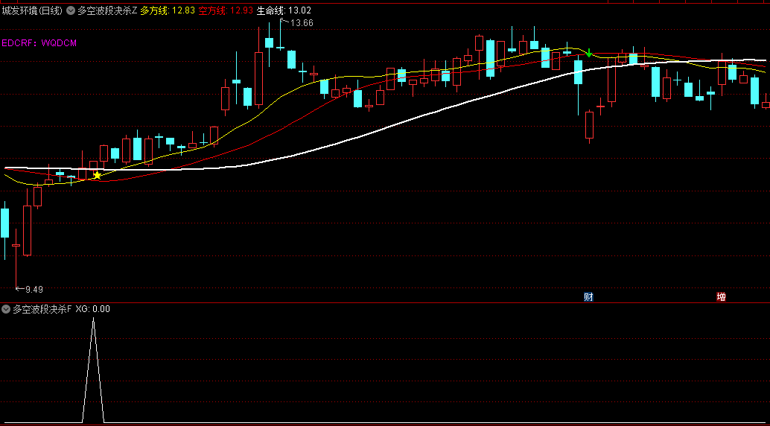Open the 财 financial info marker
This screenshot has width=770, height=426.
click(588, 296)
